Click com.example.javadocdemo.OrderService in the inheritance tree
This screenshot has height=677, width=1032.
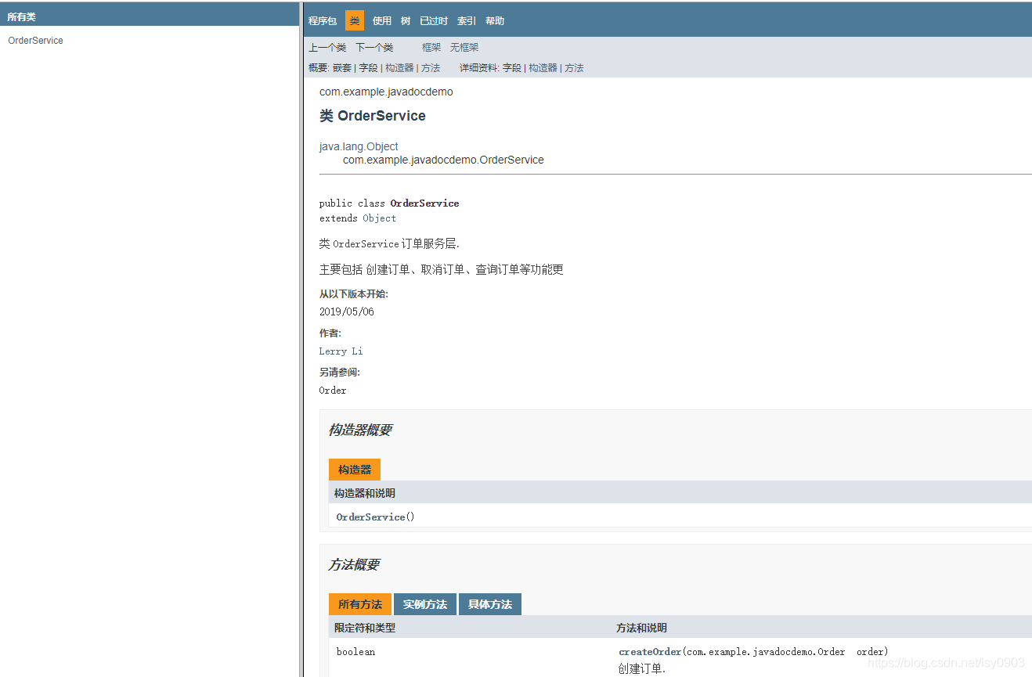pyautogui.click(x=443, y=160)
